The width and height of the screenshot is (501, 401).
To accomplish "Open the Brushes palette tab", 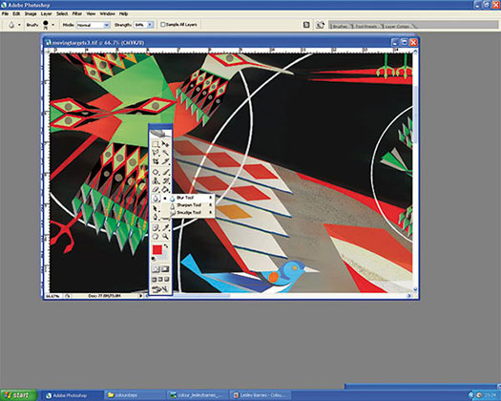I will click(340, 26).
